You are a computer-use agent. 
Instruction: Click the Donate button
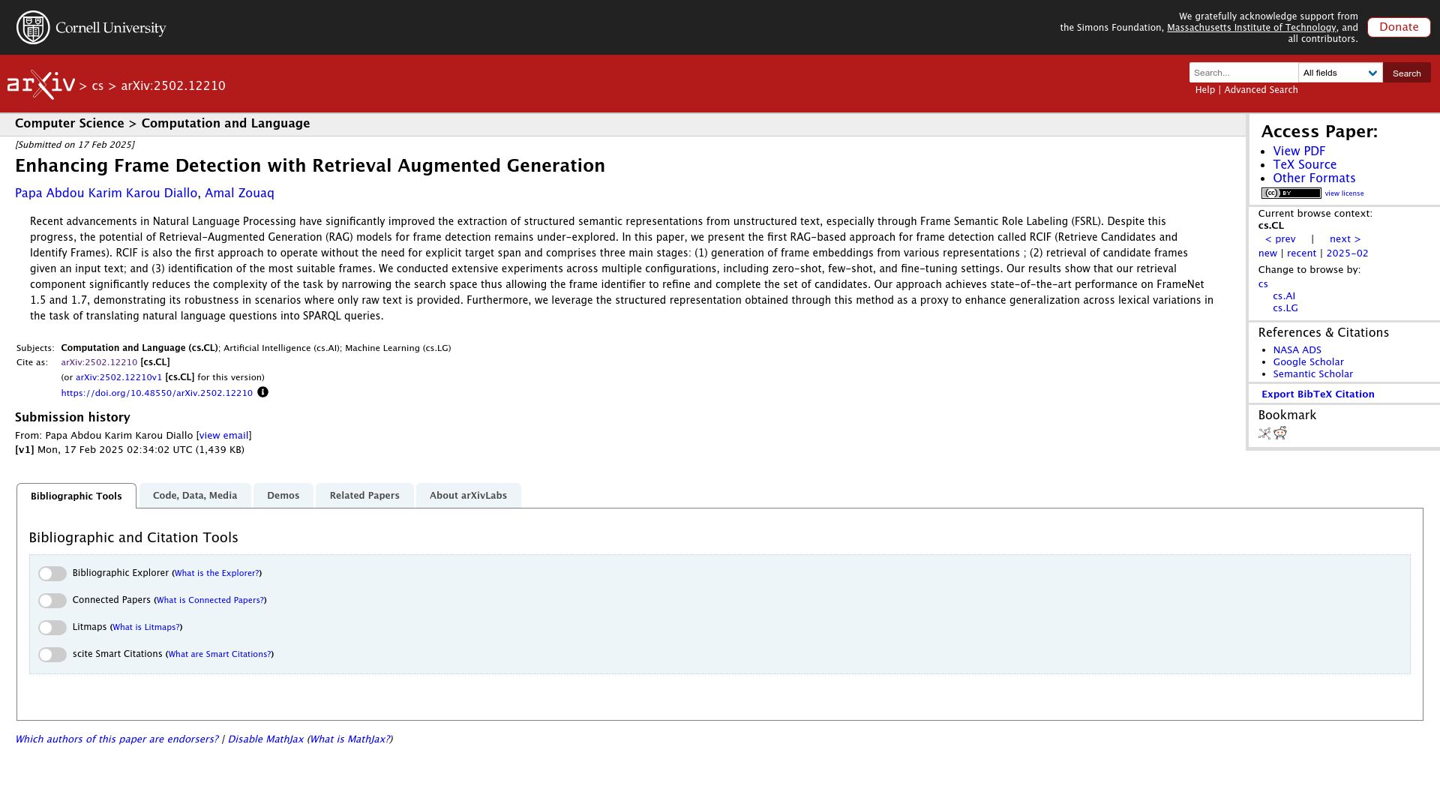click(x=1399, y=27)
